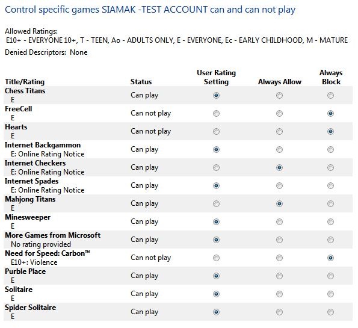Set Purble Place to Always Block

point(330,276)
